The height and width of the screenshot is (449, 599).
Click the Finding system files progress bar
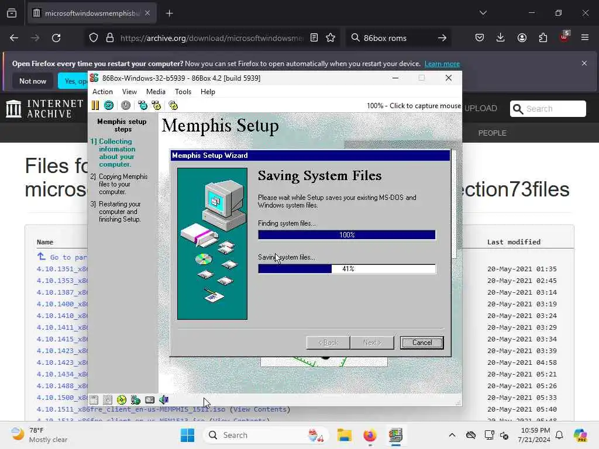pos(347,235)
